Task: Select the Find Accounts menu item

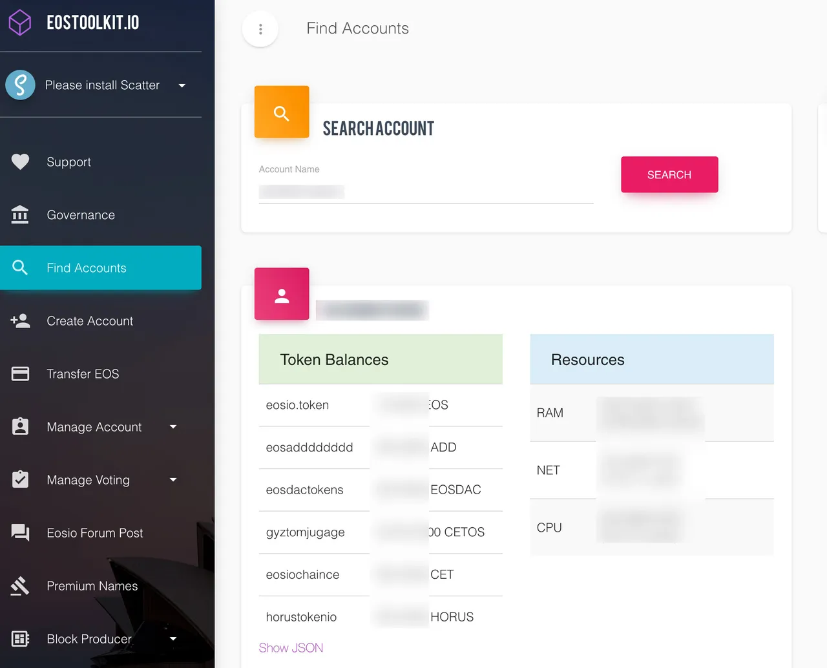Action: [x=101, y=267]
